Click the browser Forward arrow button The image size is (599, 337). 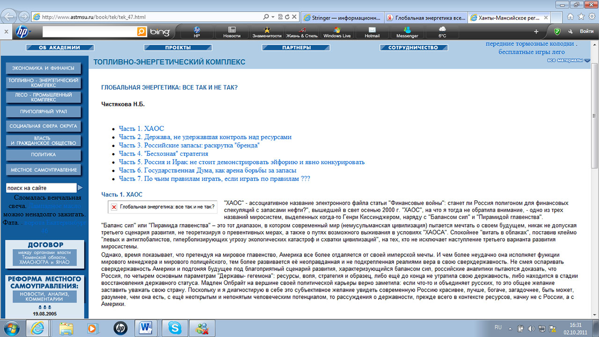tap(23, 17)
